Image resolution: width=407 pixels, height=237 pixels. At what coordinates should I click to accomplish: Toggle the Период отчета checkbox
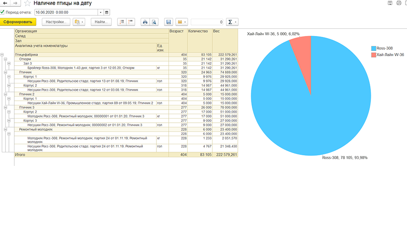[3, 12]
